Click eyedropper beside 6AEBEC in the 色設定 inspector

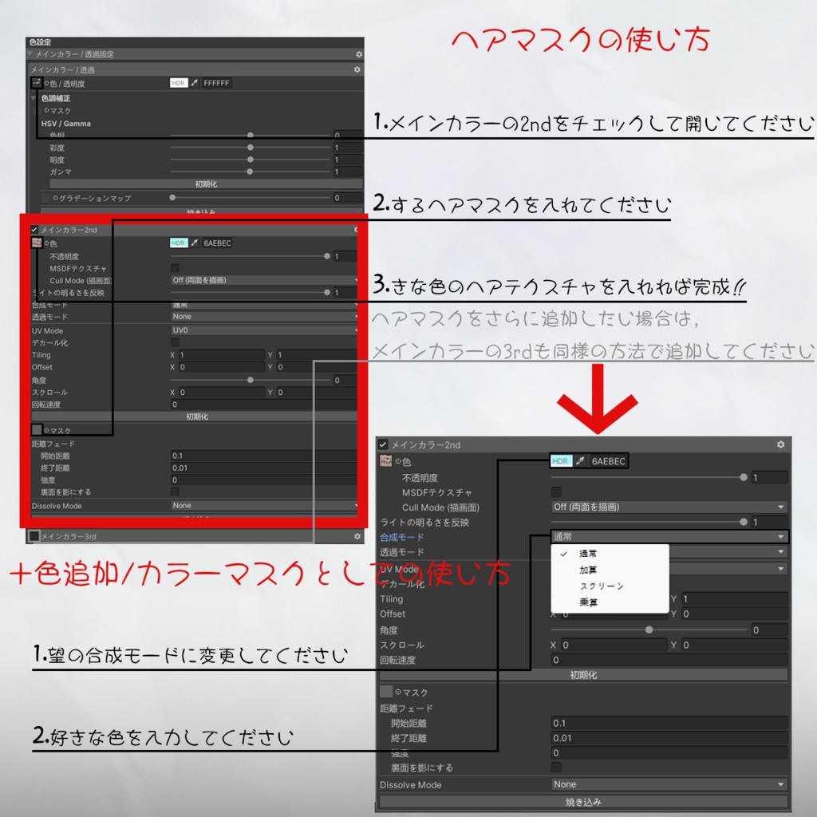(x=195, y=243)
